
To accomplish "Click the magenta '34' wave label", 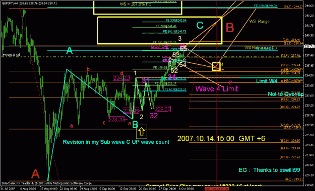I will pyautogui.click(x=171, y=77).
